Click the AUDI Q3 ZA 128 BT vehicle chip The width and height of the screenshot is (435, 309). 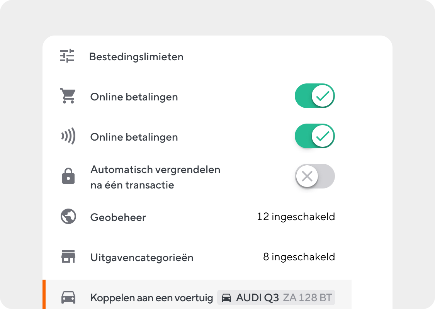(x=276, y=298)
